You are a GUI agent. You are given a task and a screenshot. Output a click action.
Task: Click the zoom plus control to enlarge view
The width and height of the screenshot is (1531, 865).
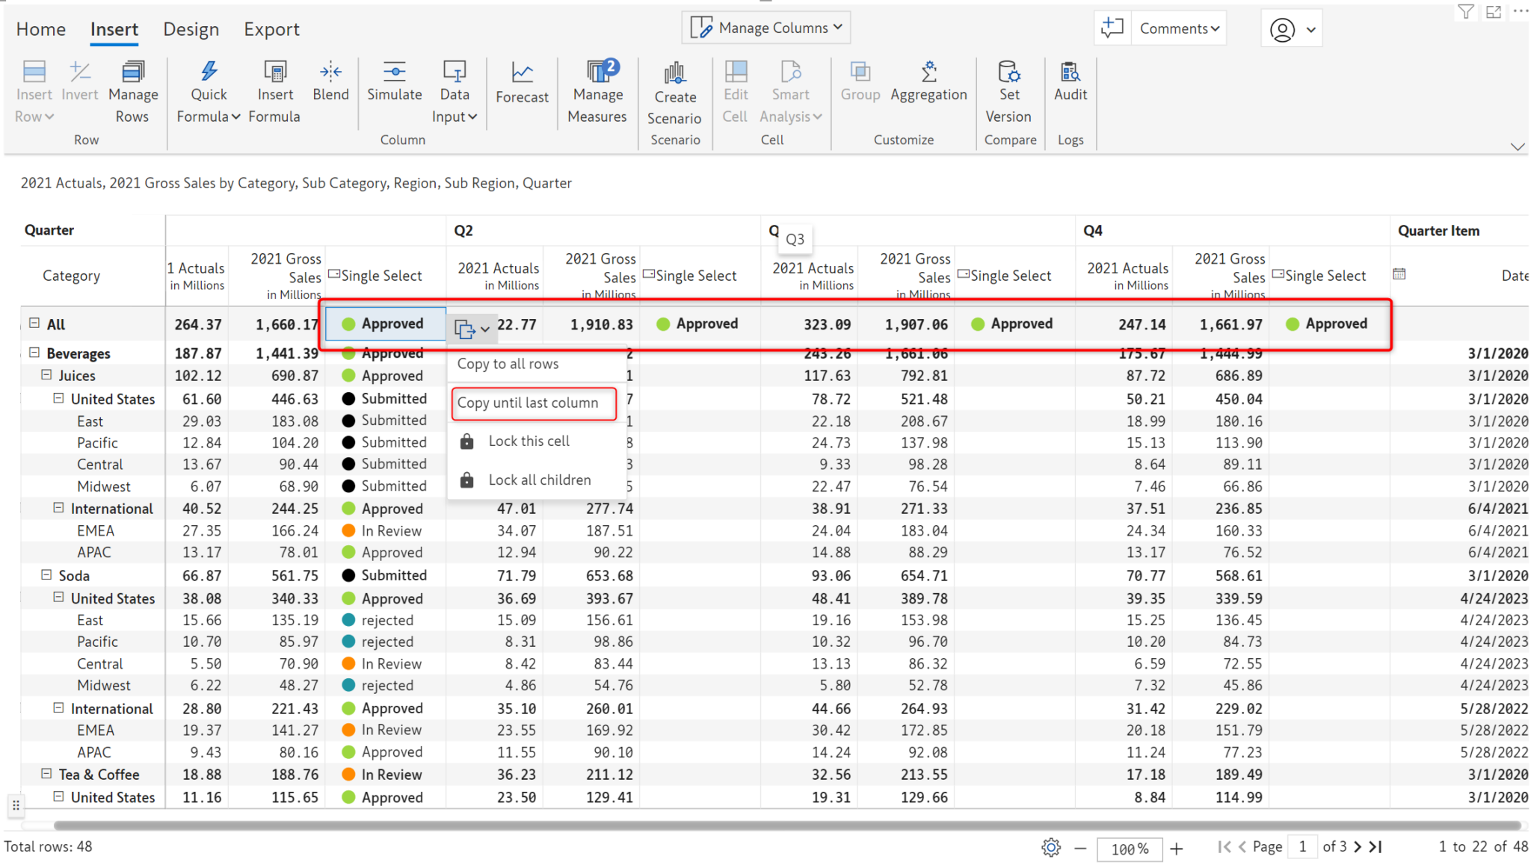pyautogui.click(x=1176, y=849)
